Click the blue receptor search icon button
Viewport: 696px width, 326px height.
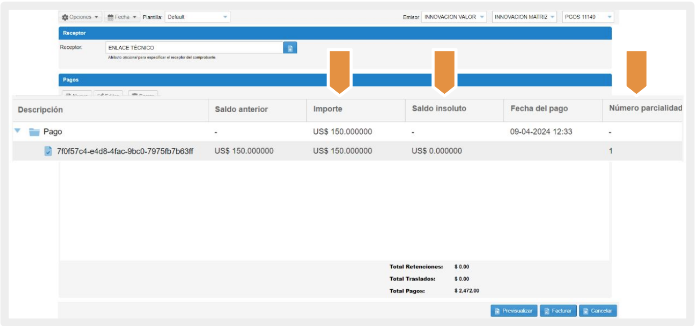(290, 48)
